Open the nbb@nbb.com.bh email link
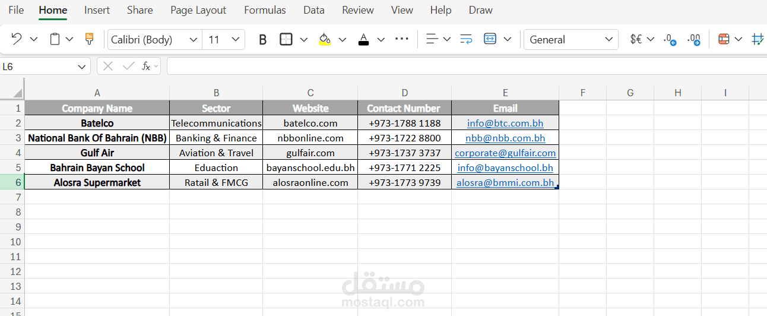767x316 pixels. click(505, 138)
